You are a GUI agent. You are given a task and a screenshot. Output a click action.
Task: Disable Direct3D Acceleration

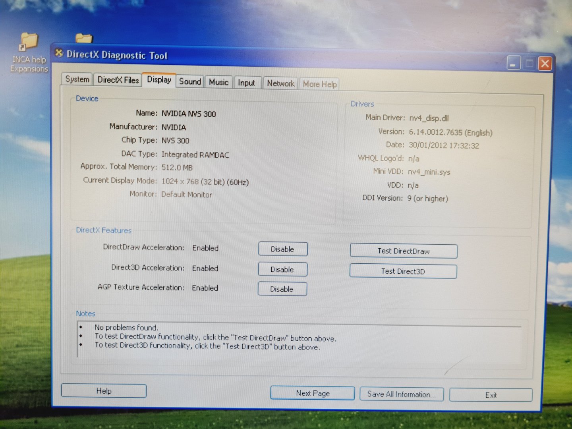point(282,269)
